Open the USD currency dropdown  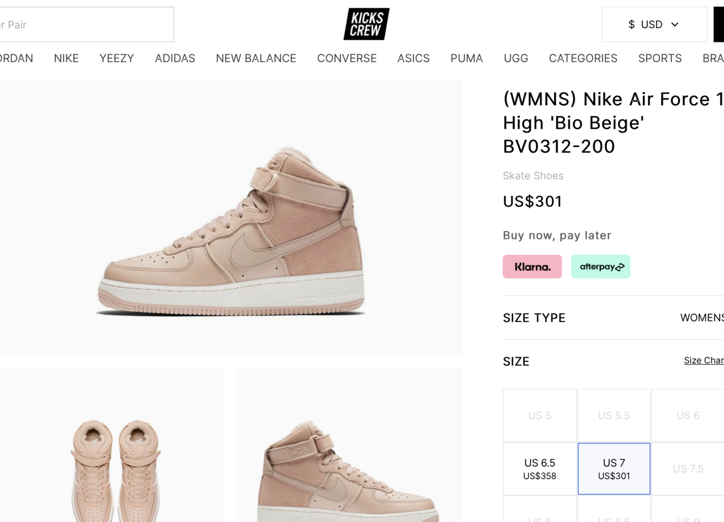coord(654,24)
